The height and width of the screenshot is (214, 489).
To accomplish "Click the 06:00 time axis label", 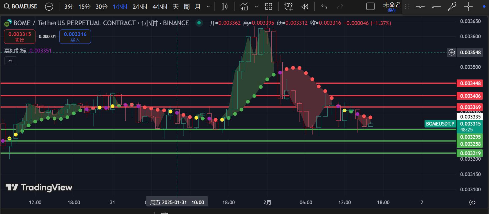I will click(306, 202).
